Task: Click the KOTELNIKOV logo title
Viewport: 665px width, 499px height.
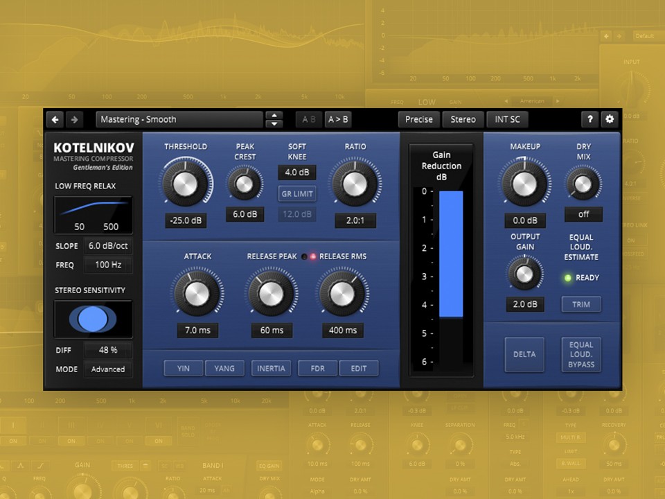Action: tap(94, 148)
